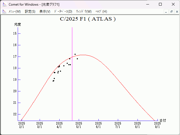Screen dimensions: 180x135
Task: Restore down the inner 光度グラフ1 child window
Action: [171, 12]
